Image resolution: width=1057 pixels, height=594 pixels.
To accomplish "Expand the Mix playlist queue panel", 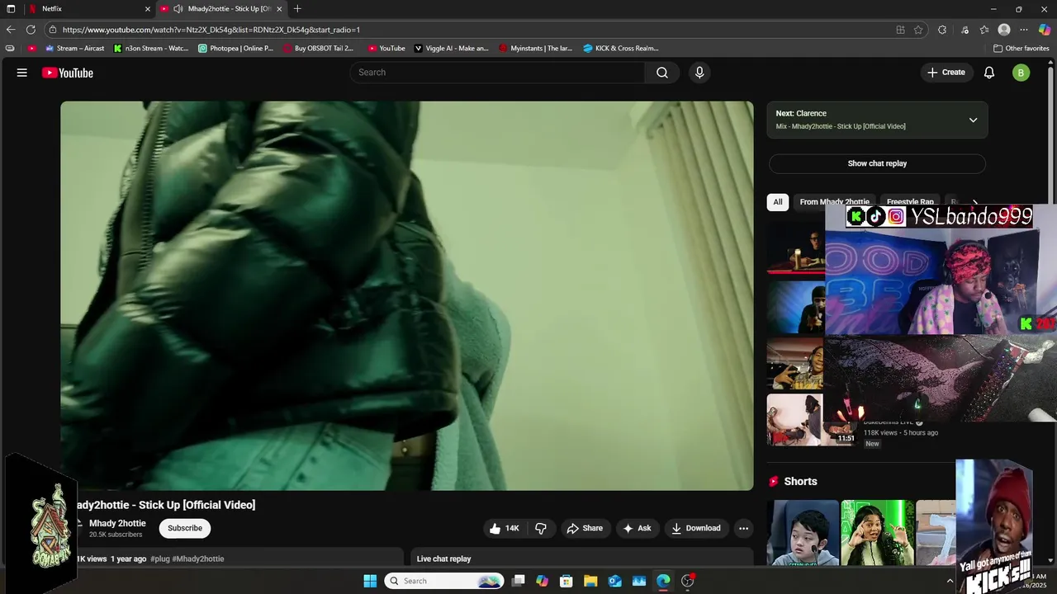I will click(x=973, y=120).
